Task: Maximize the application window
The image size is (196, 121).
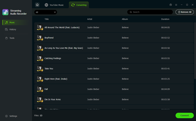Action: coord(187,5)
